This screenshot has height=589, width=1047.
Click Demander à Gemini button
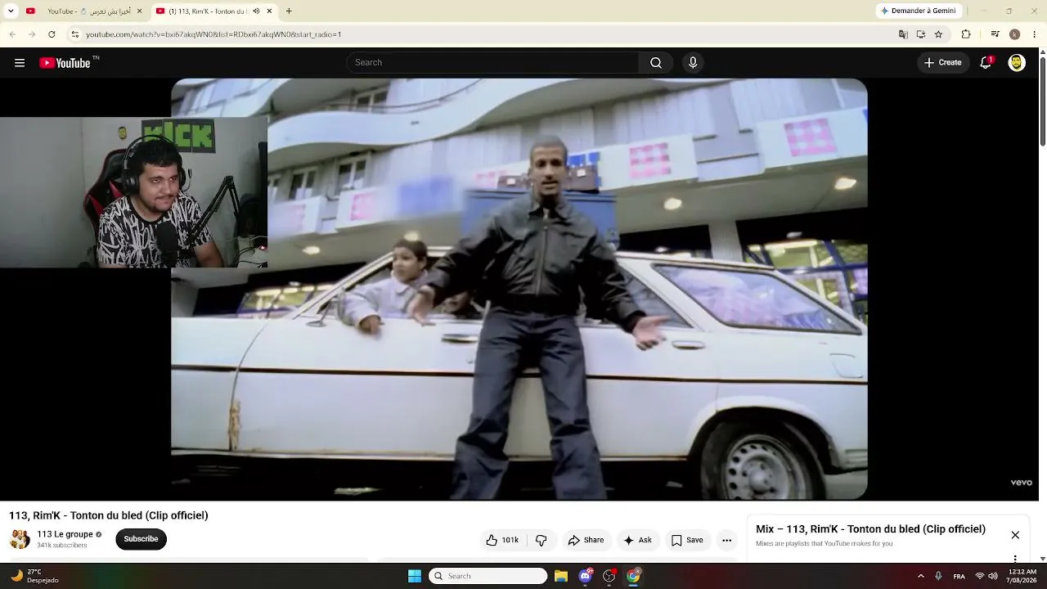918,11
